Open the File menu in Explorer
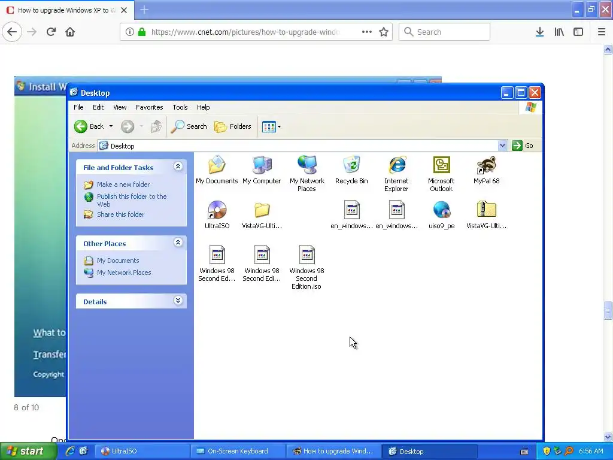Viewport: 613px width, 460px height. (x=78, y=107)
